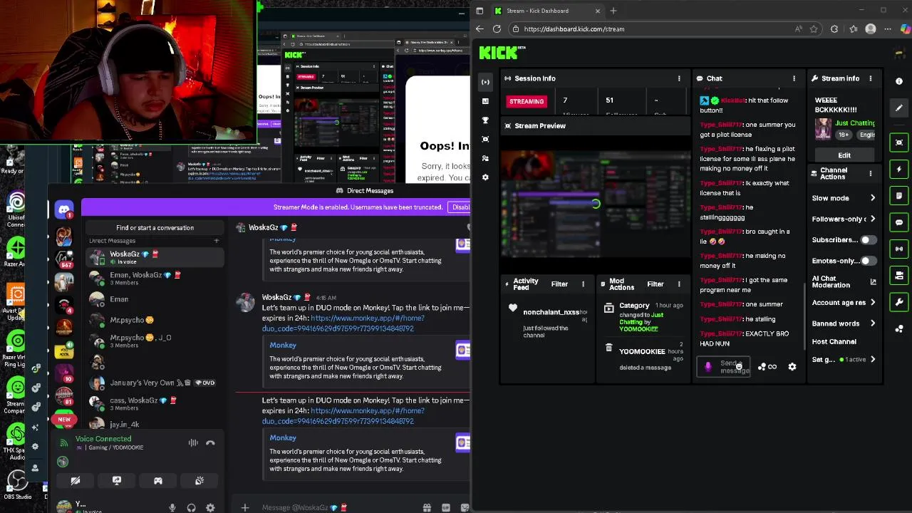
Task: Select Stream - Kick Dashboard browser tab
Action: pos(547,11)
